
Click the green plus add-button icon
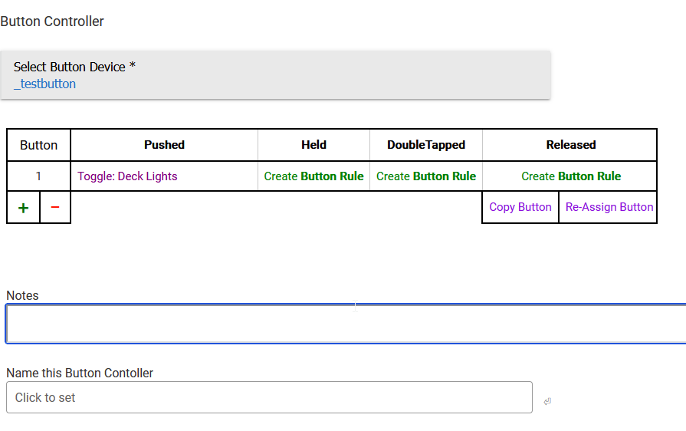tap(23, 207)
